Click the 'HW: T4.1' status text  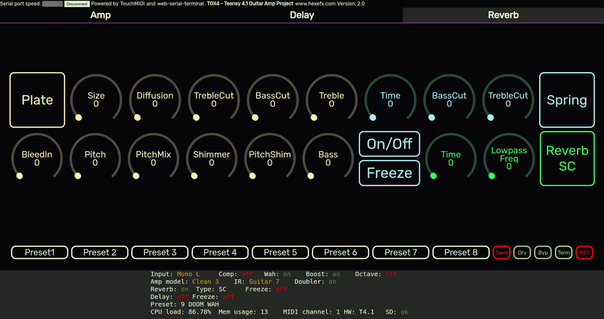point(359,312)
